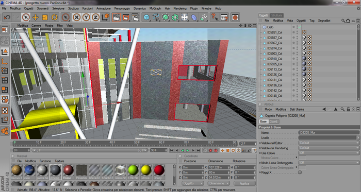Open Modo Linea Ombreggiata dropdown
The image size is (361, 192).
click(x=329, y=163)
